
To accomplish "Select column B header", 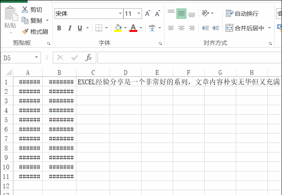I will coord(59,72).
